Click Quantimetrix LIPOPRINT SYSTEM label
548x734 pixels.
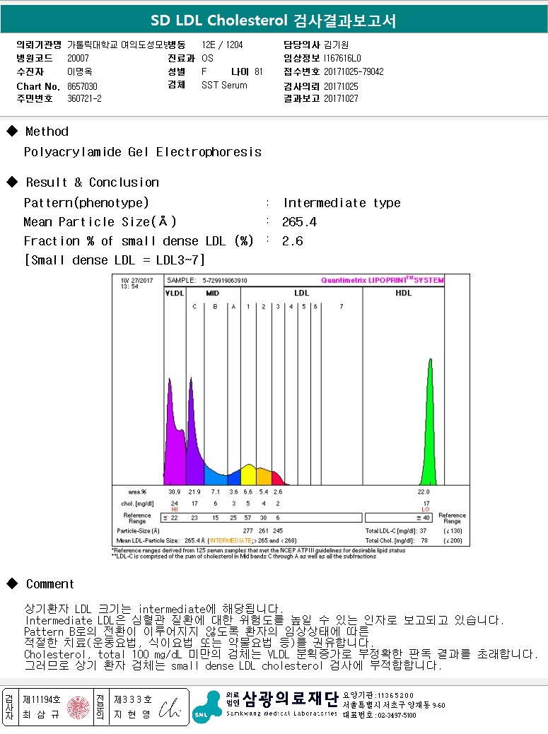click(x=383, y=280)
